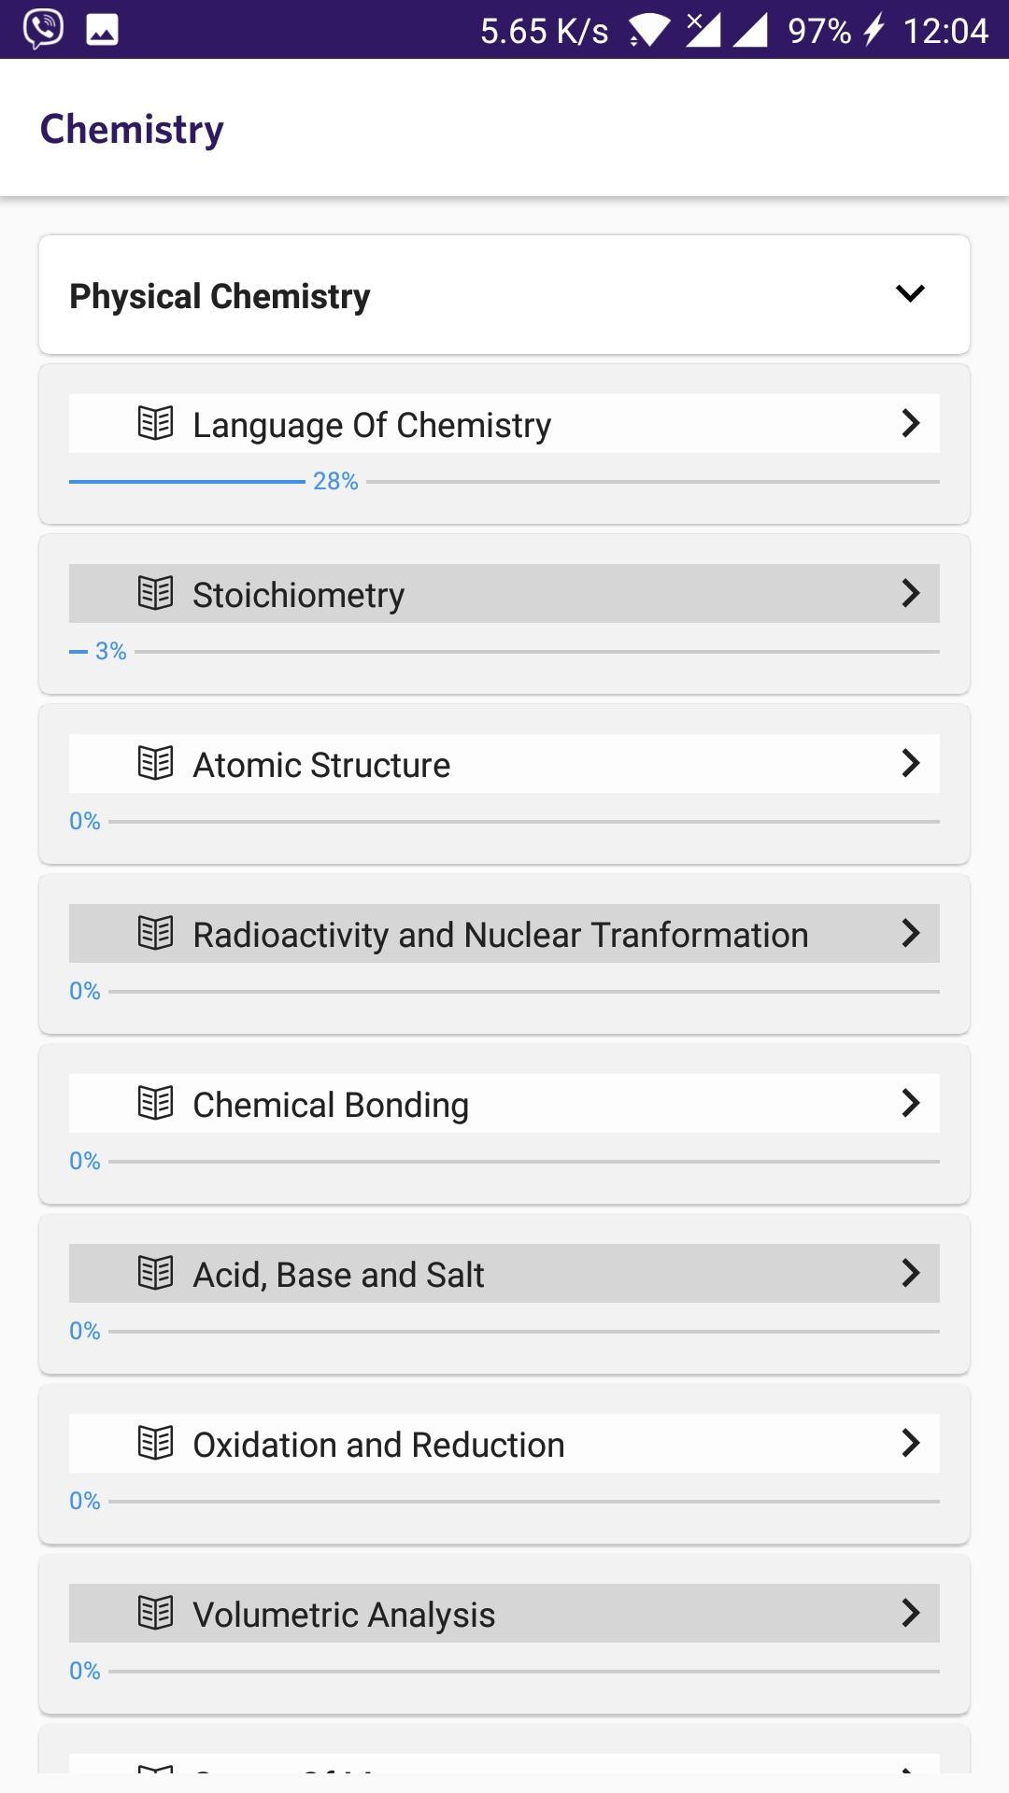Select the Language Of Chemistry topic
Screen dimensions: 1009x1793
(504, 424)
